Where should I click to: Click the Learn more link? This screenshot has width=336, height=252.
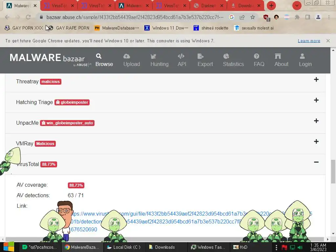point(309,41)
